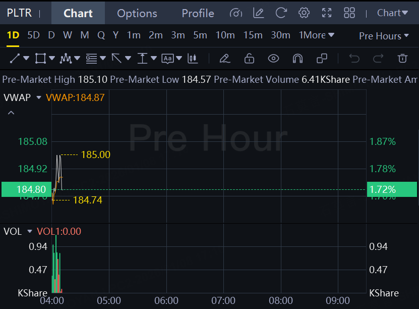
Task: Open the Pre Hours dropdown
Action: coord(384,36)
